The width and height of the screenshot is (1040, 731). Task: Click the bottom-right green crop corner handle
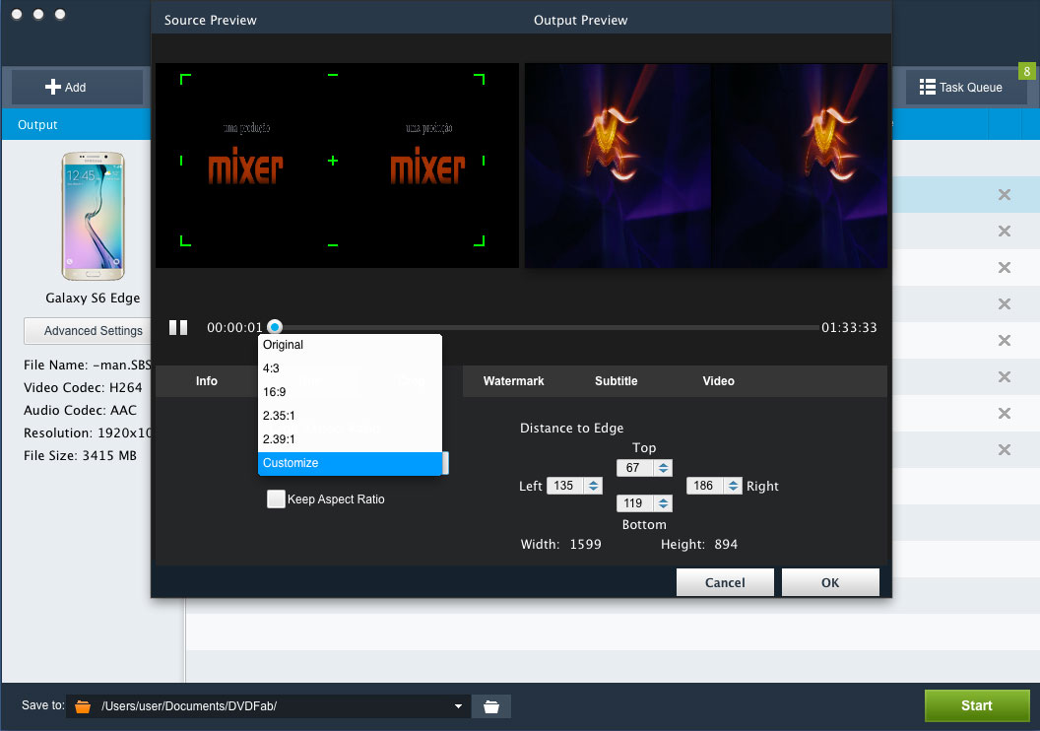pos(480,240)
